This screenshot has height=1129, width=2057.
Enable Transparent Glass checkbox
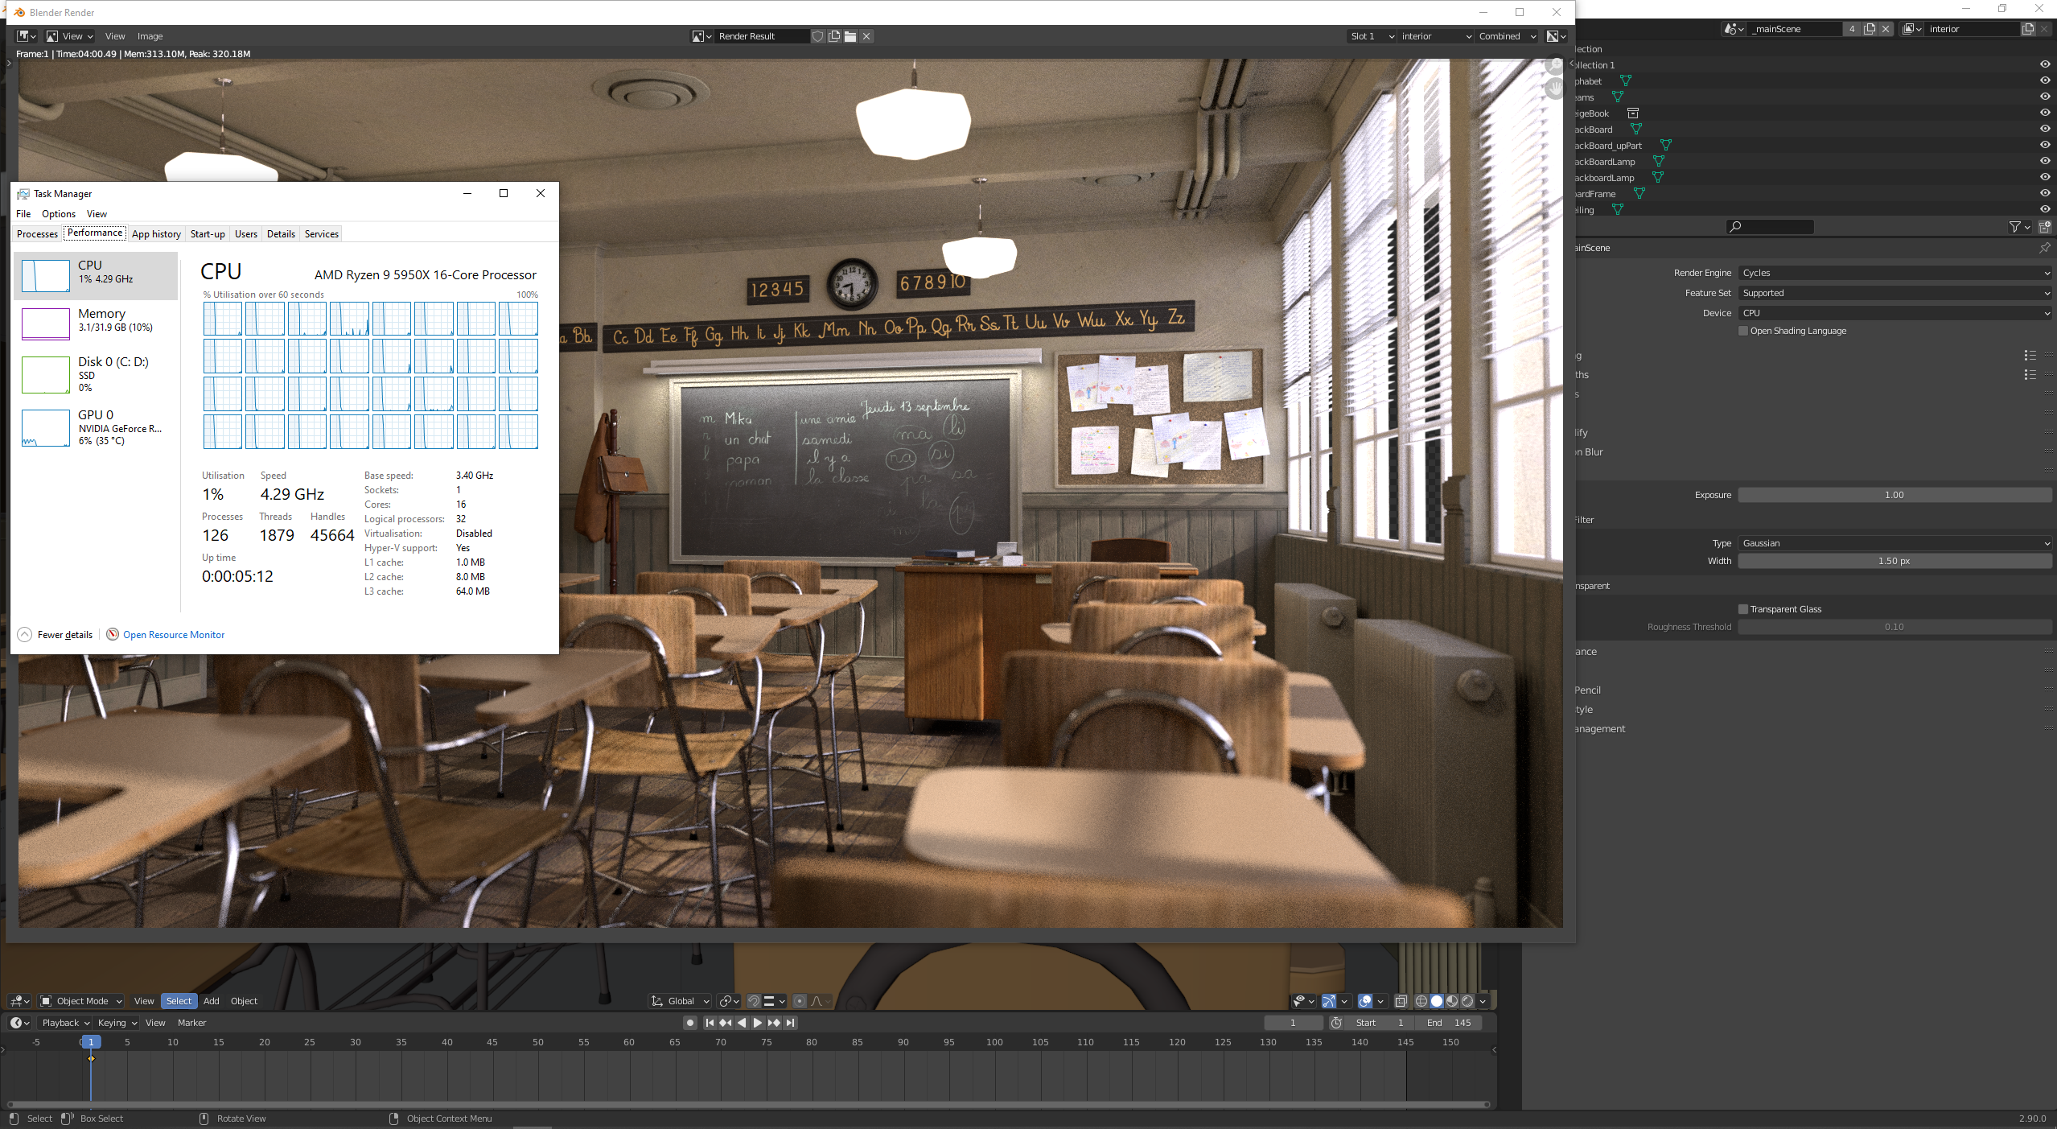[x=1743, y=609]
